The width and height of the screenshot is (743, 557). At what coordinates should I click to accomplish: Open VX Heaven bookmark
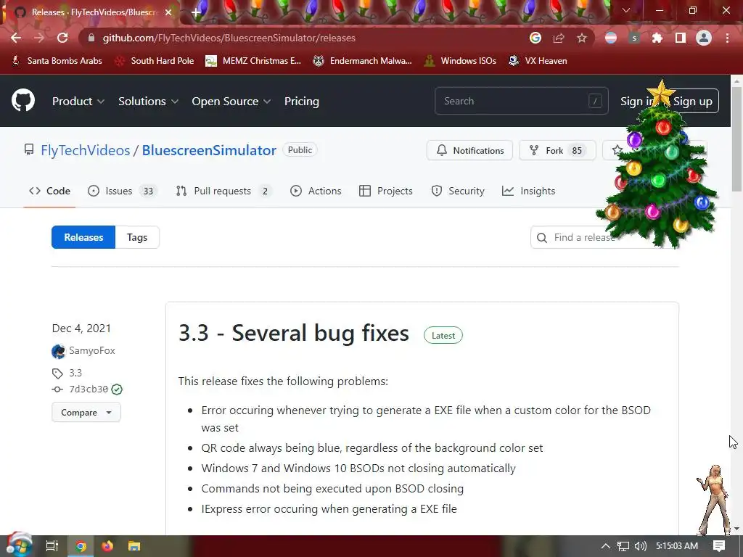[538, 61]
